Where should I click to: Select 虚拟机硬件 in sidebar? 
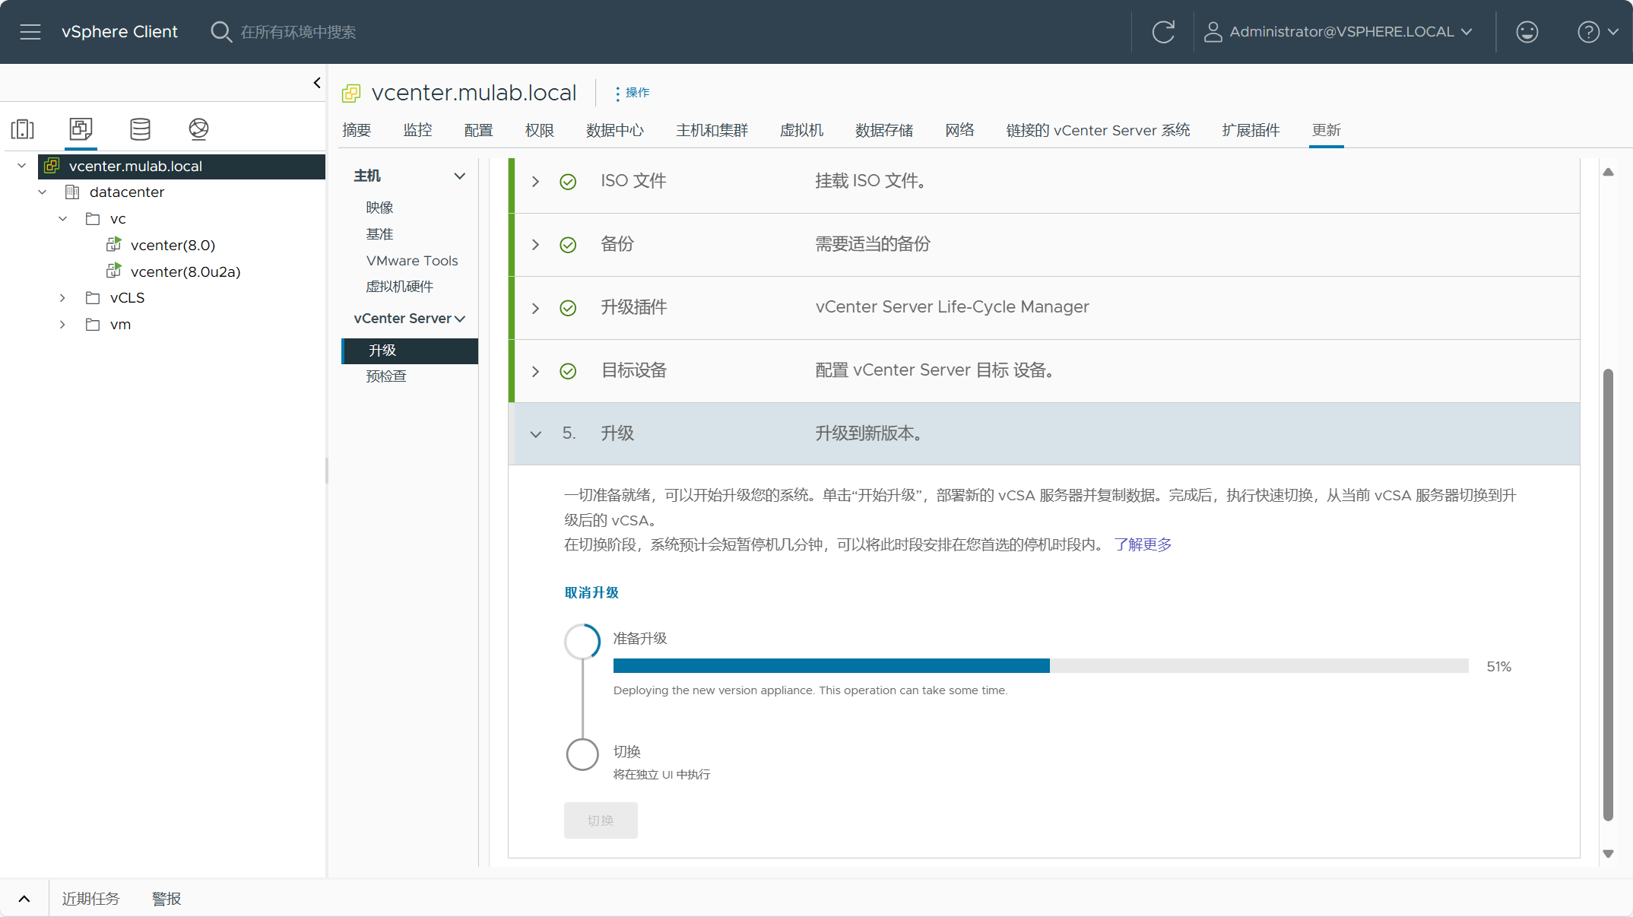(399, 287)
